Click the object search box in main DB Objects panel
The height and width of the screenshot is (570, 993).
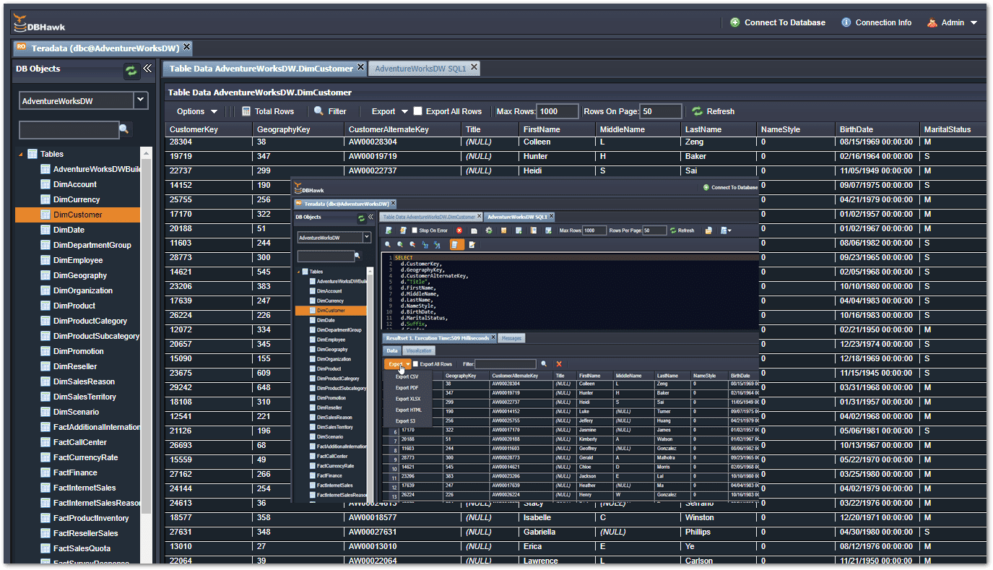pos(69,130)
